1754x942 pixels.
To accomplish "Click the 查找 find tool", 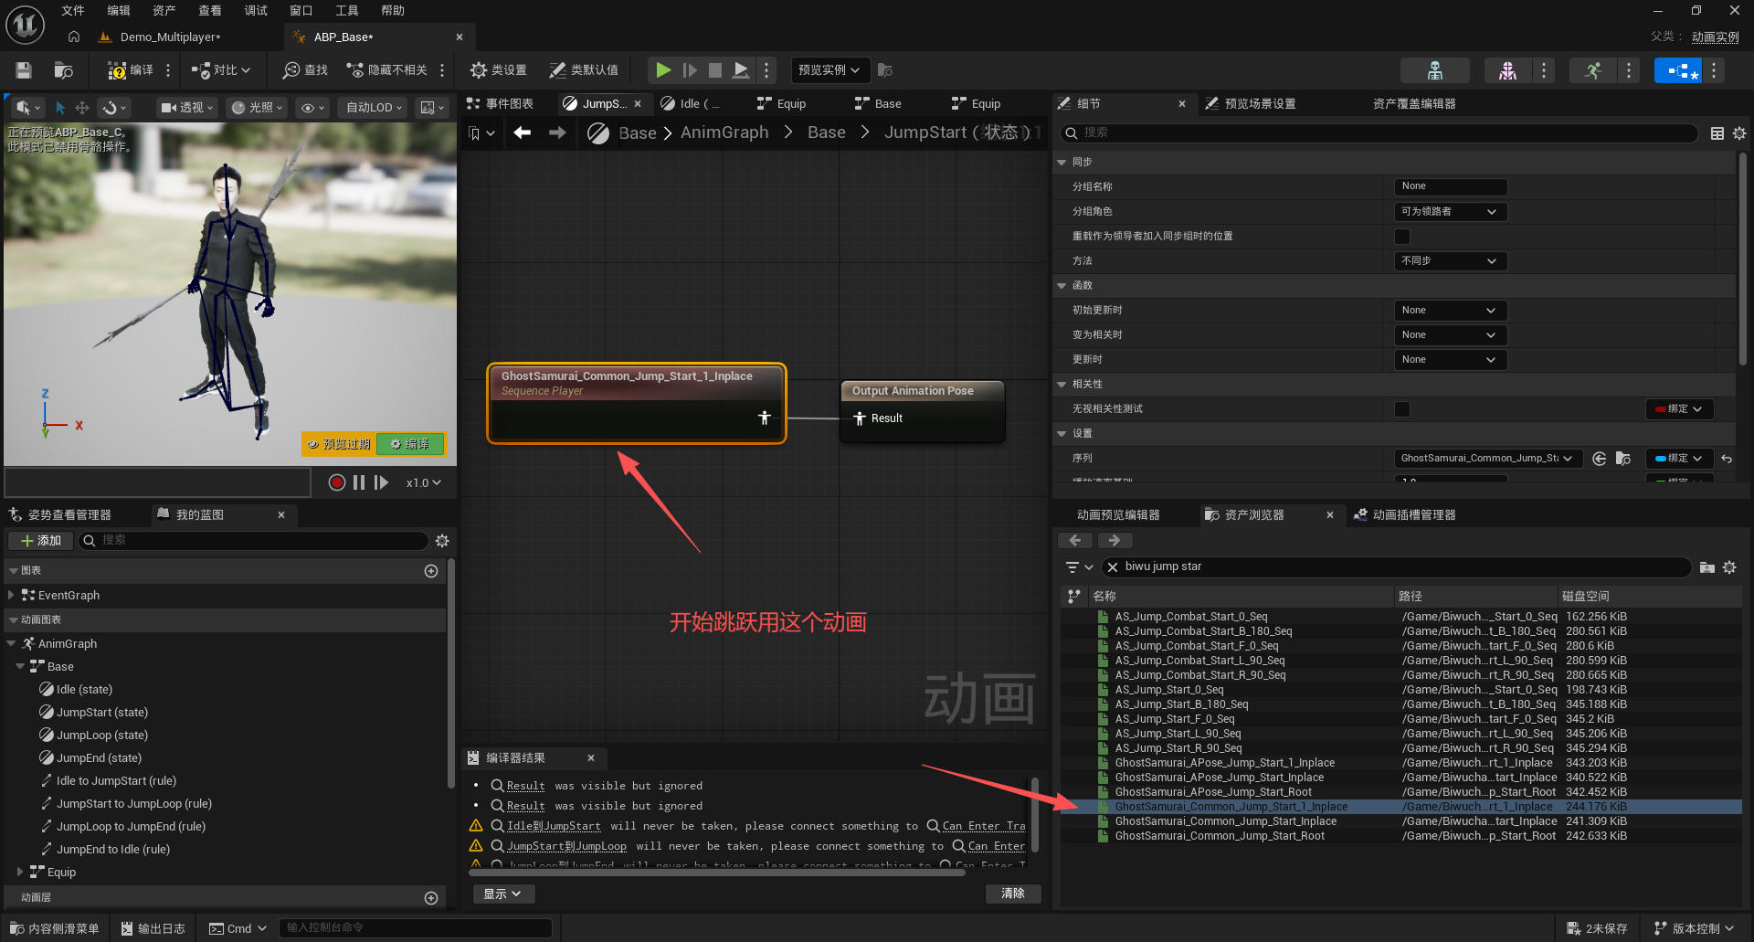I will [306, 70].
